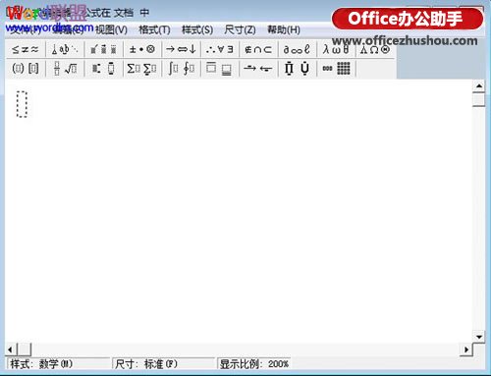This screenshot has height=376, width=491.
Task: Open the relational symbols palette (≤≠≈)
Action: 26,49
